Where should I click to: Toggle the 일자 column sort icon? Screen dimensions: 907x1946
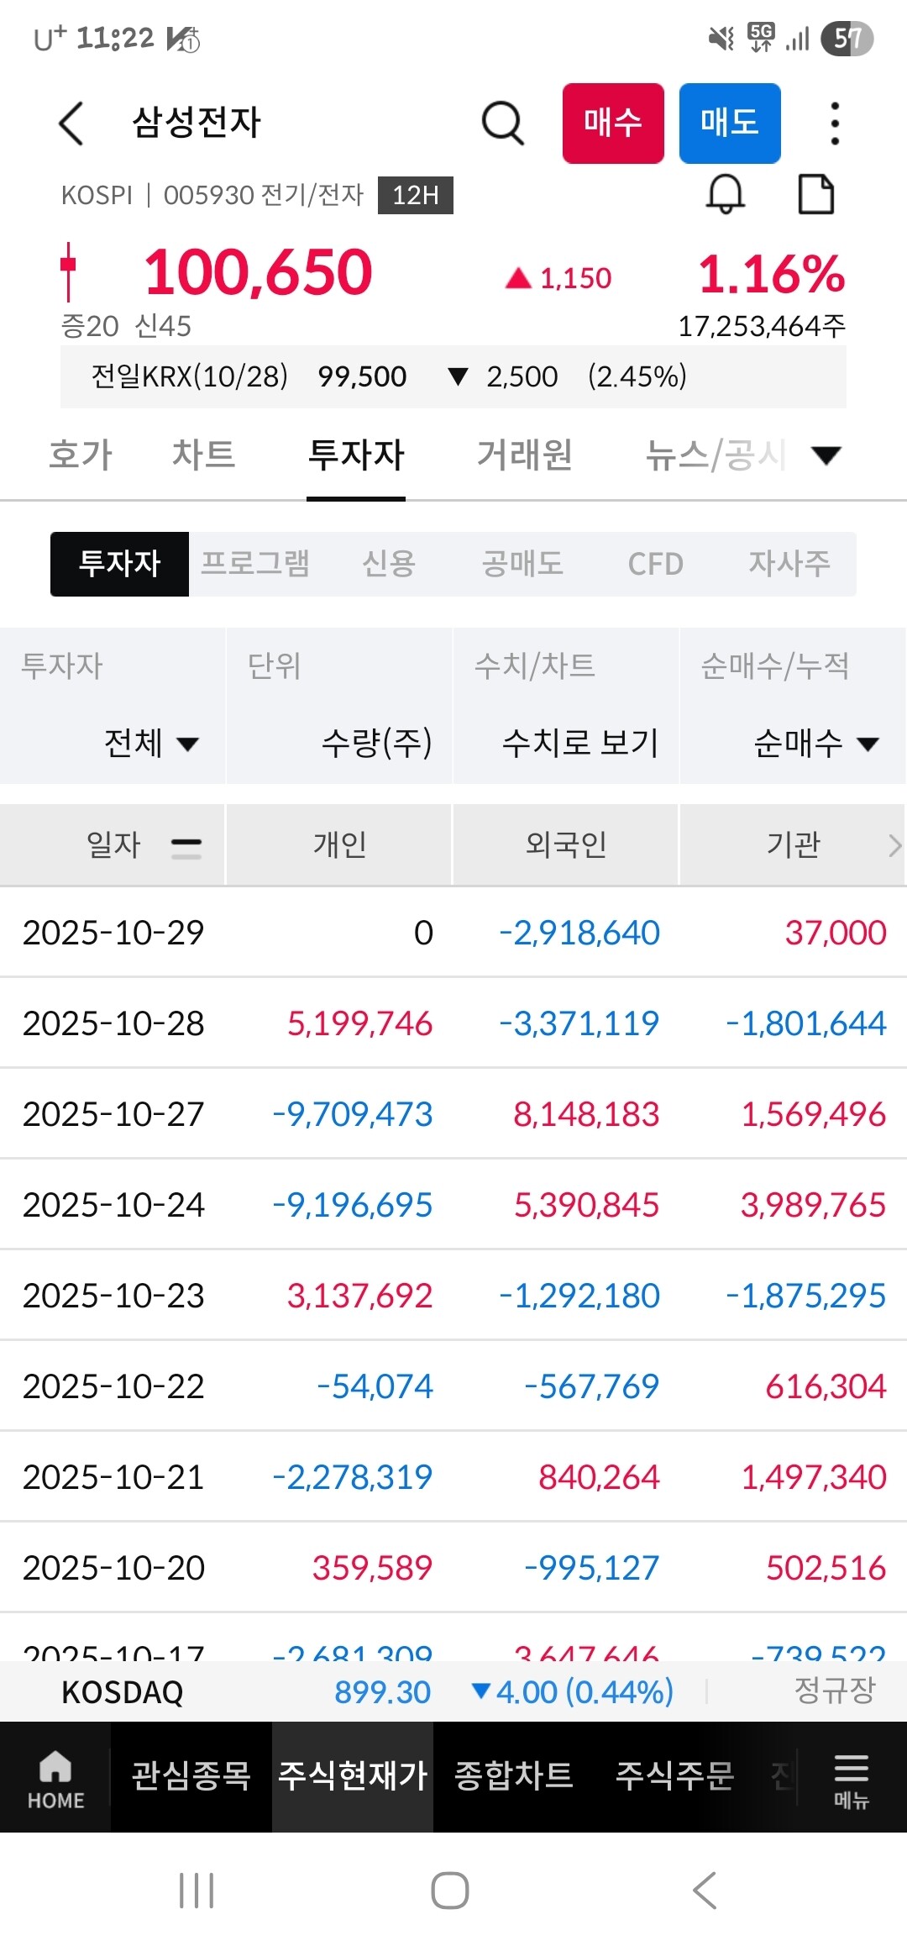click(x=186, y=845)
